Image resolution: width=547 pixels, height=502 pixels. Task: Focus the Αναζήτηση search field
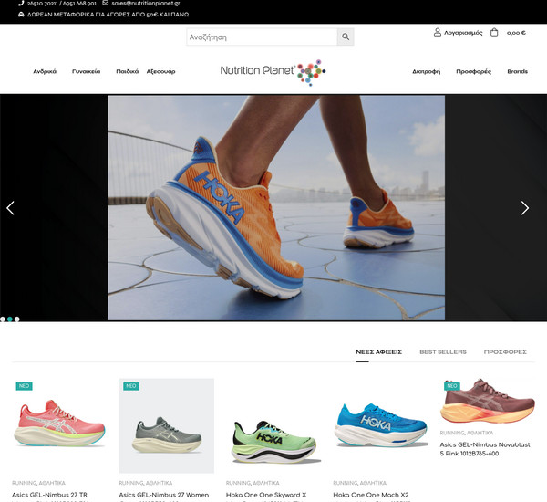click(x=262, y=37)
